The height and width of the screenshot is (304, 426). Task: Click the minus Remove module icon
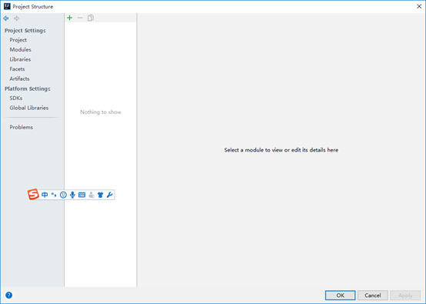tap(80, 18)
